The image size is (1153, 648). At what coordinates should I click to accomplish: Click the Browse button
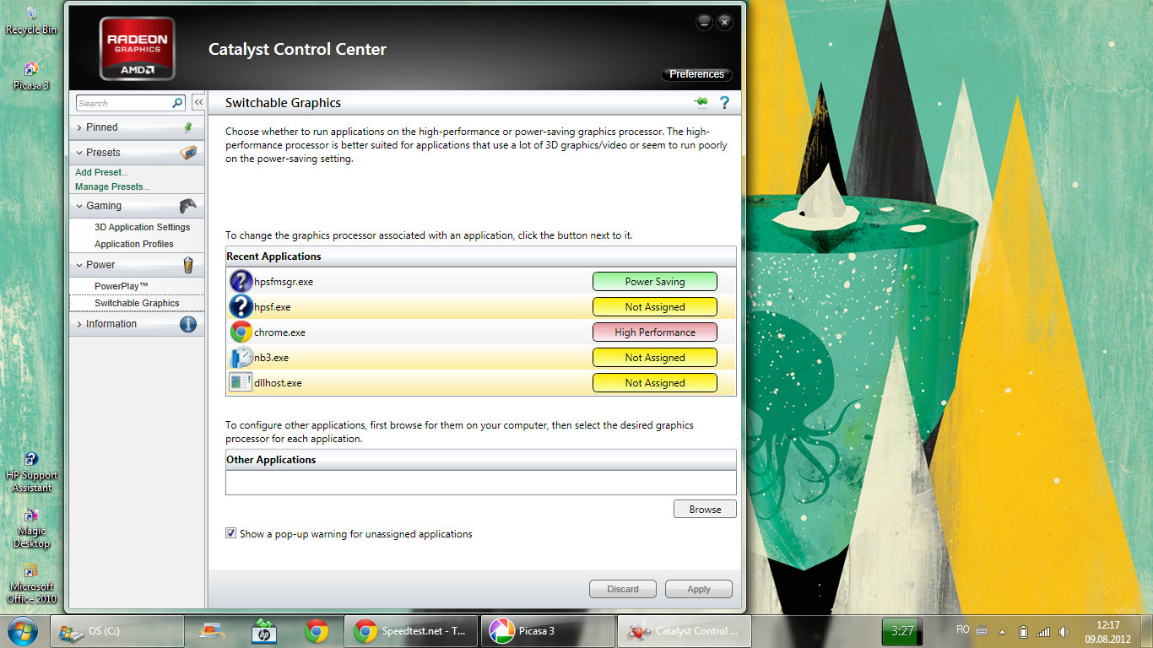[x=705, y=510]
